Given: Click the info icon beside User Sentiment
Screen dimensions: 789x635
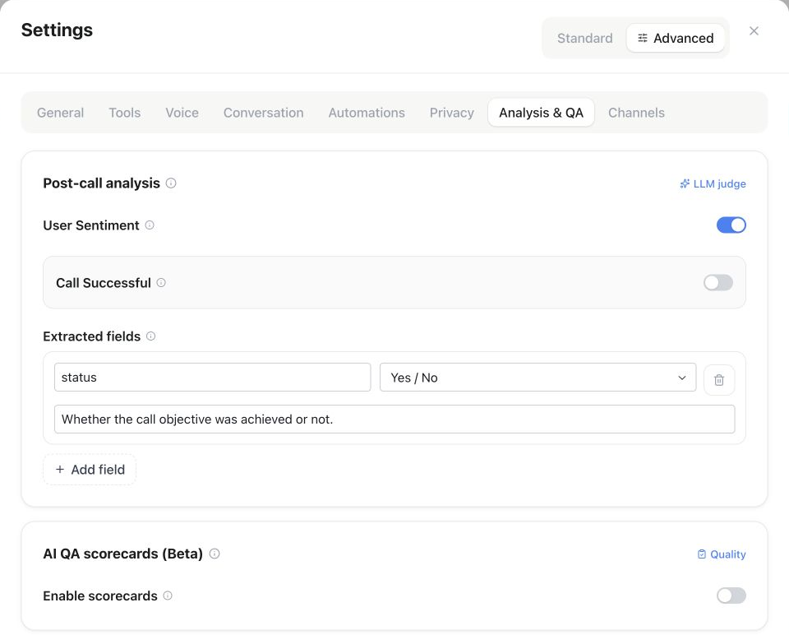Looking at the screenshot, I should [x=150, y=225].
